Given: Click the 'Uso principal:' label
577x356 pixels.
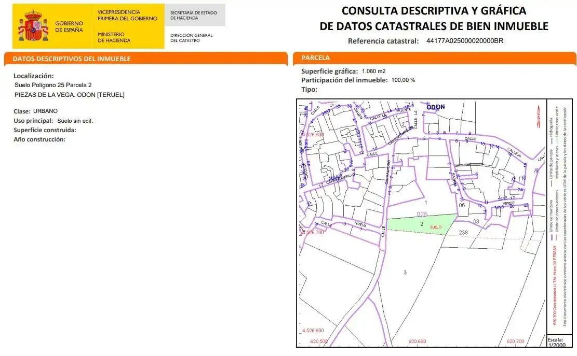Looking at the screenshot, I should [x=33, y=121].
